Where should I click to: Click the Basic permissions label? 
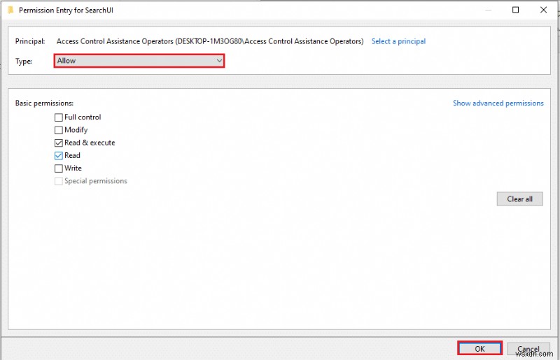tap(44, 103)
